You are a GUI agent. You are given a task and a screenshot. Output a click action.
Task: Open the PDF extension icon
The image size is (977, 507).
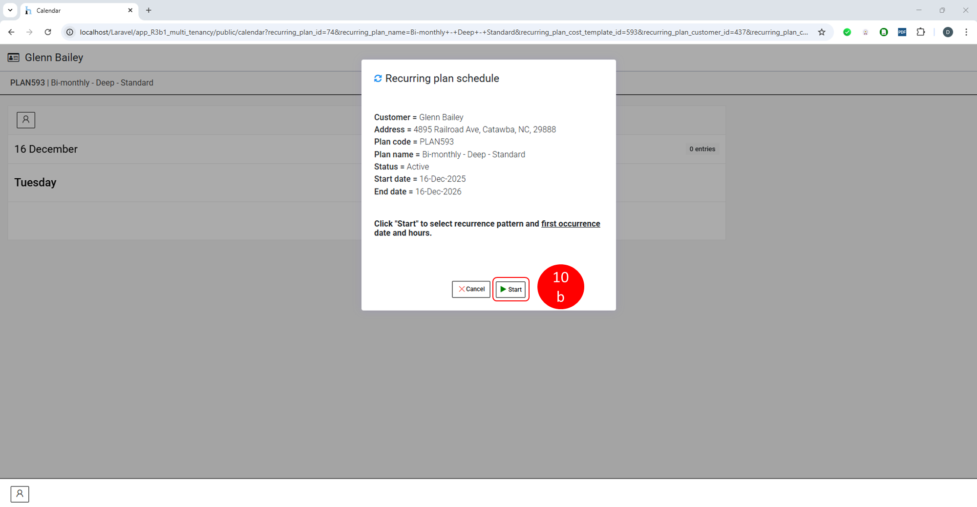click(902, 32)
